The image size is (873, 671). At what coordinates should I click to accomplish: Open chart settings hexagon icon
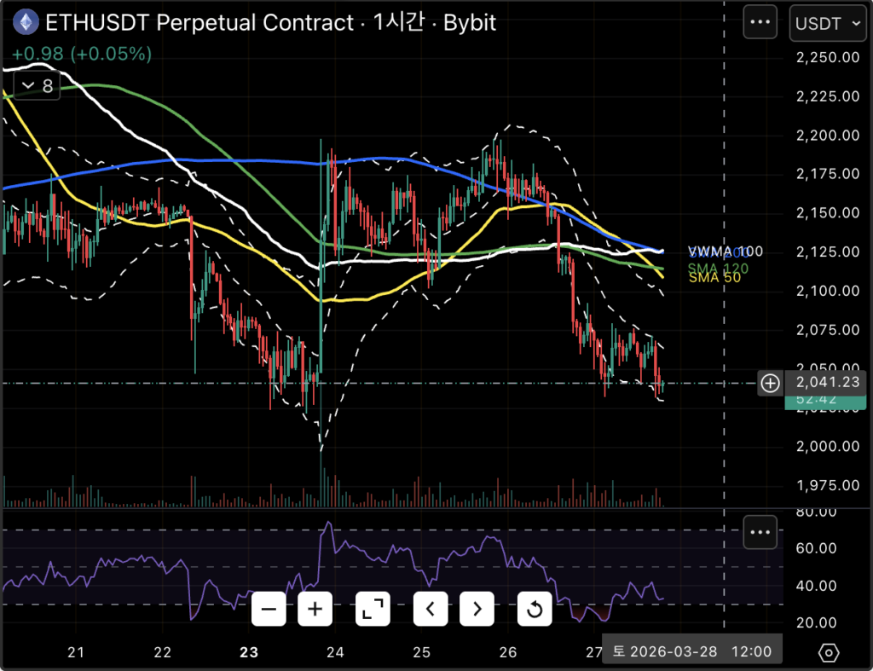[828, 653]
